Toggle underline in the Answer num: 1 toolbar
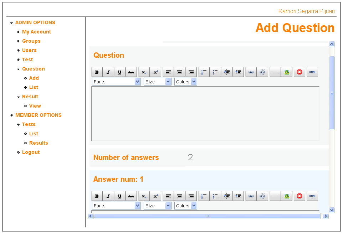Image resolution: width=343 pixels, height=233 pixels. click(119, 196)
